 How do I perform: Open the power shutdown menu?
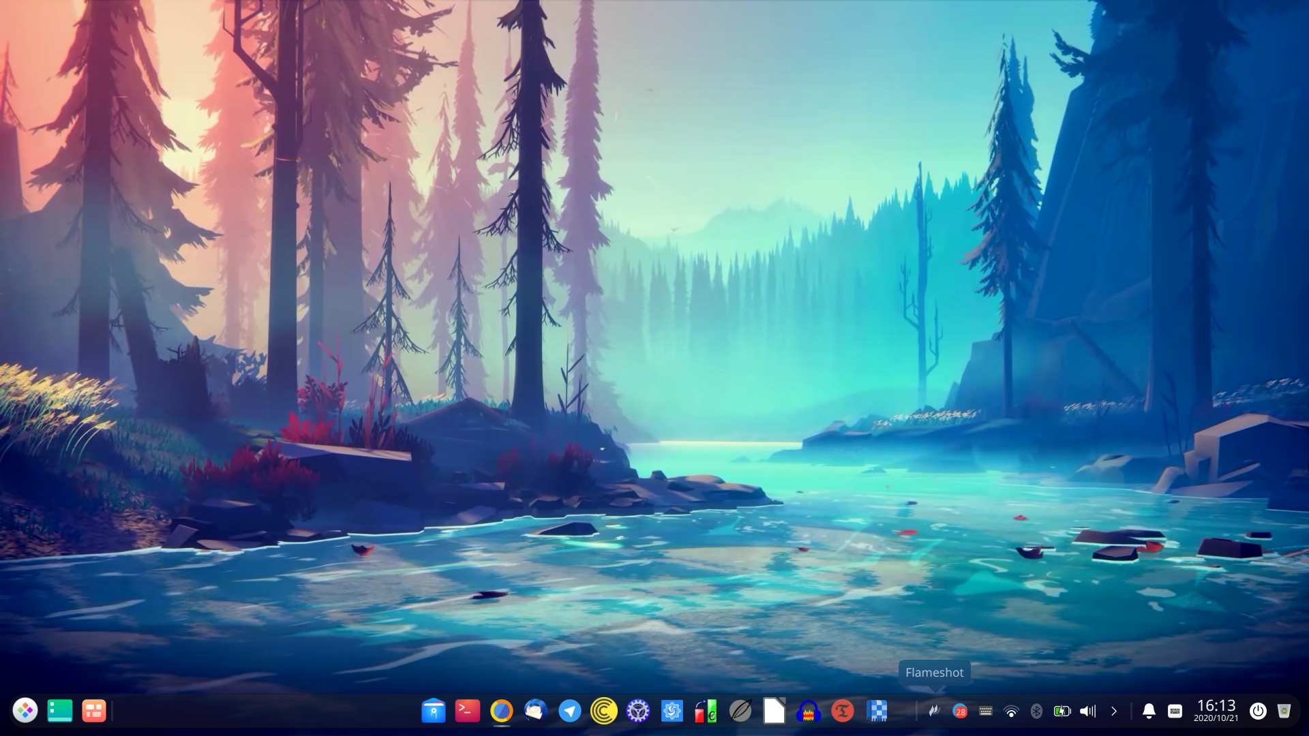[1258, 711]
